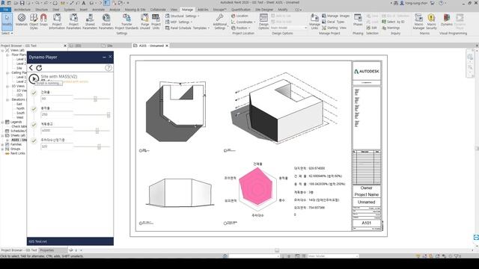
Task: Open Project Information dialog
Action: tap(57, 22)
